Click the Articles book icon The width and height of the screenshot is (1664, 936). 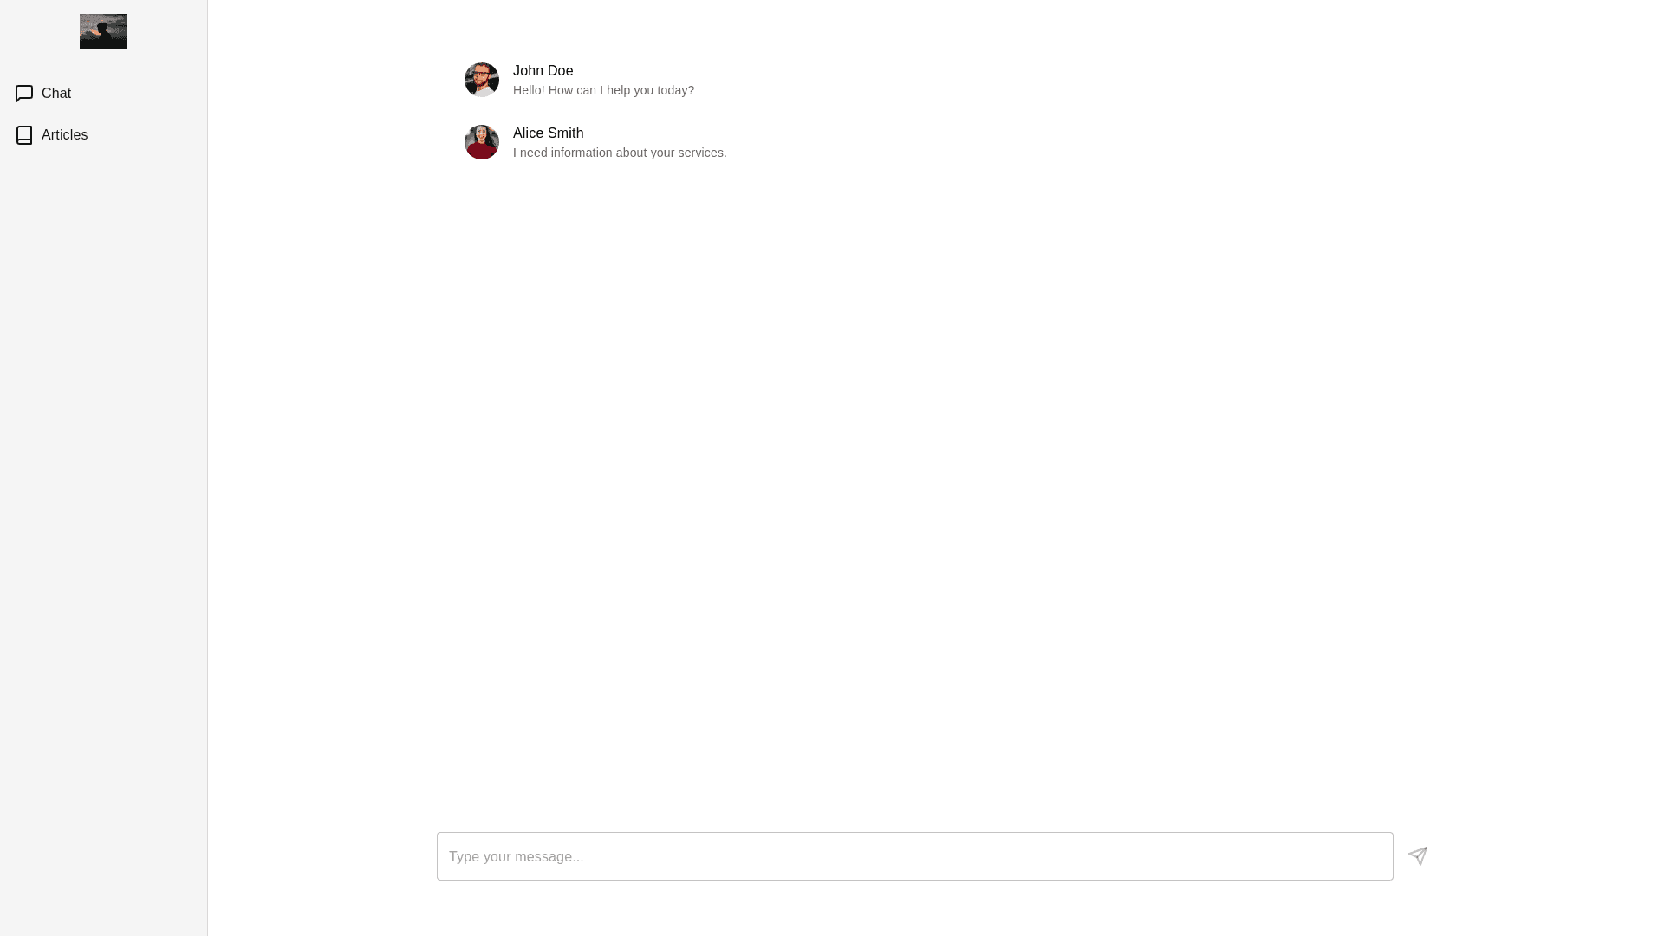pos(24,135)
